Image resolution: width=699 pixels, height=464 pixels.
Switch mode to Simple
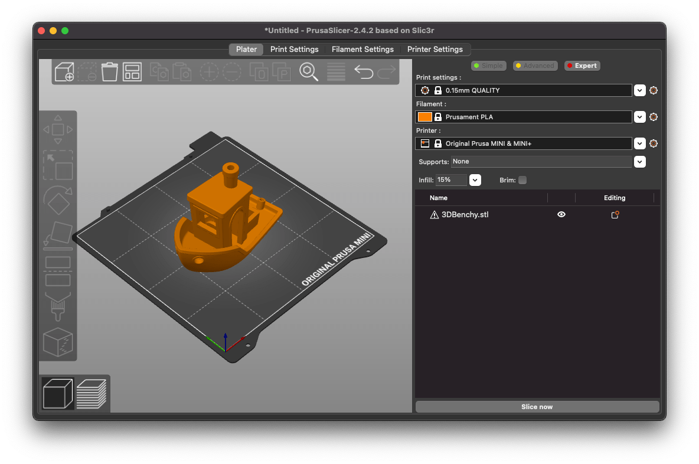coord(488,66)
